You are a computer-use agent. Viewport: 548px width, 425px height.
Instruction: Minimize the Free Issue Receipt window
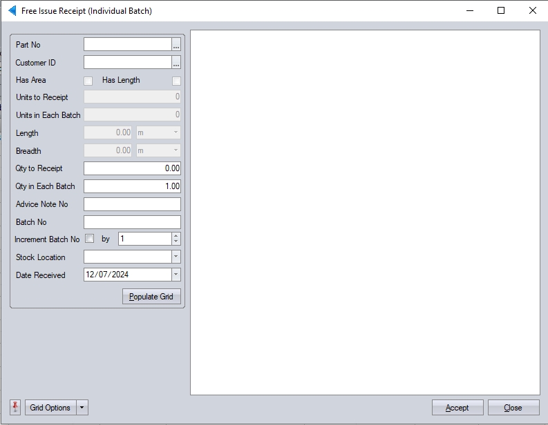pos(469,11)
